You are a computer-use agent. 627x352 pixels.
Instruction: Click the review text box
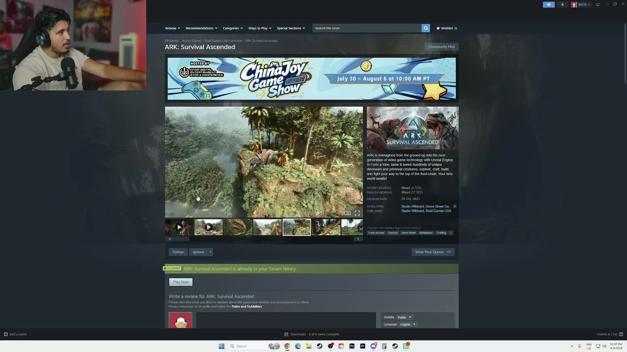pyautogui.click(x=286, y=320)
